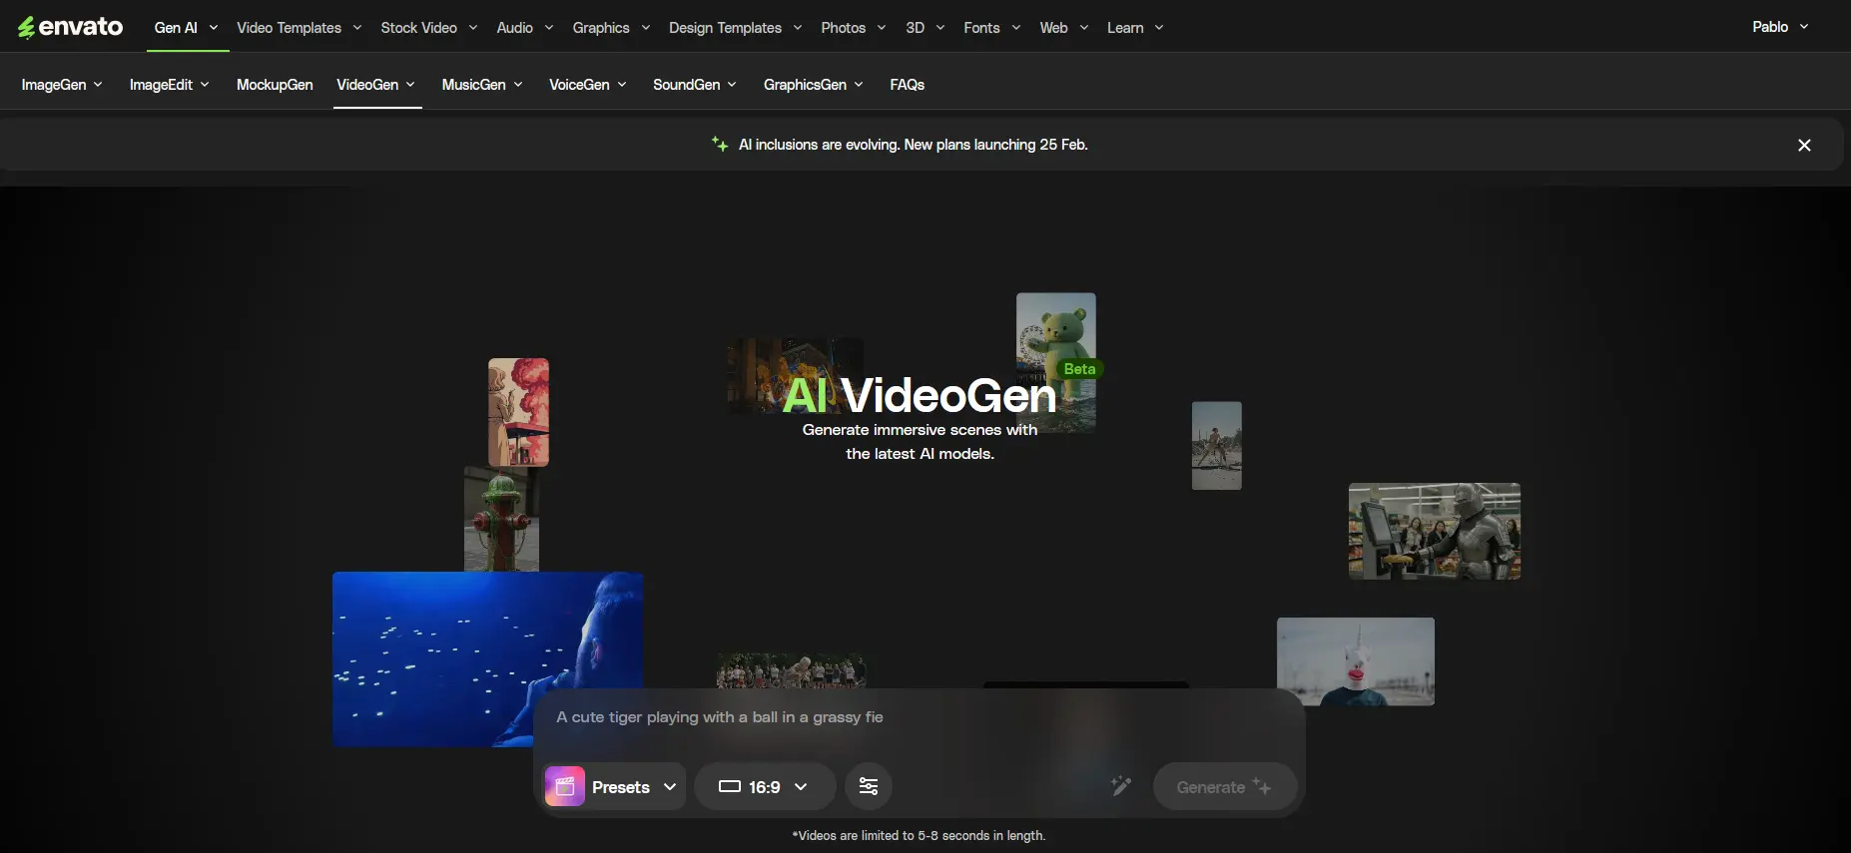Screen dimensions: 1851x853
Task: Go to the MockupGen tab
Action: pos(275,85)
